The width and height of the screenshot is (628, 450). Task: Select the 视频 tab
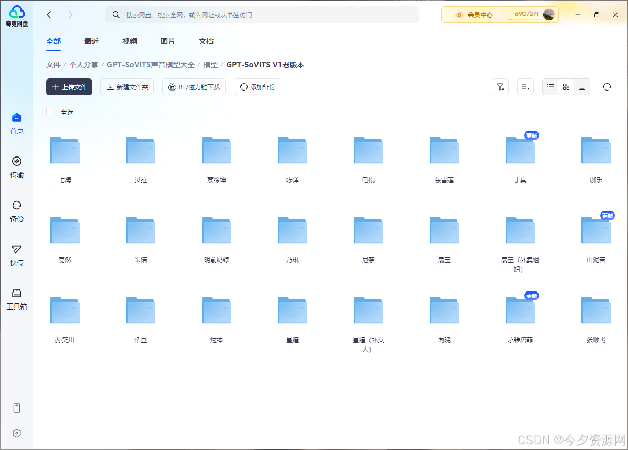point(130,41)
